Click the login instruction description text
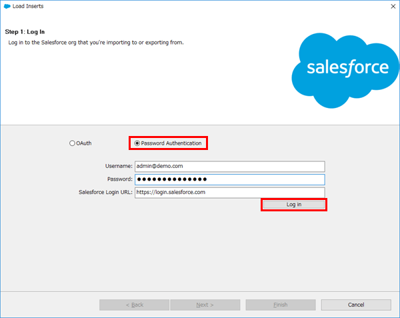This screenshot has width=400, height=318. 96,43
